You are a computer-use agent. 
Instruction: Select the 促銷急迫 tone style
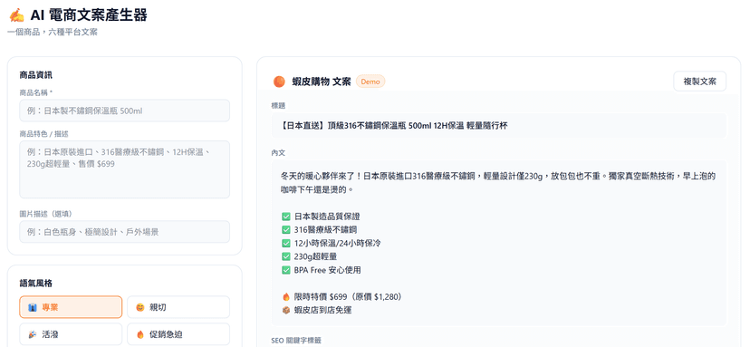coord(178,334)
